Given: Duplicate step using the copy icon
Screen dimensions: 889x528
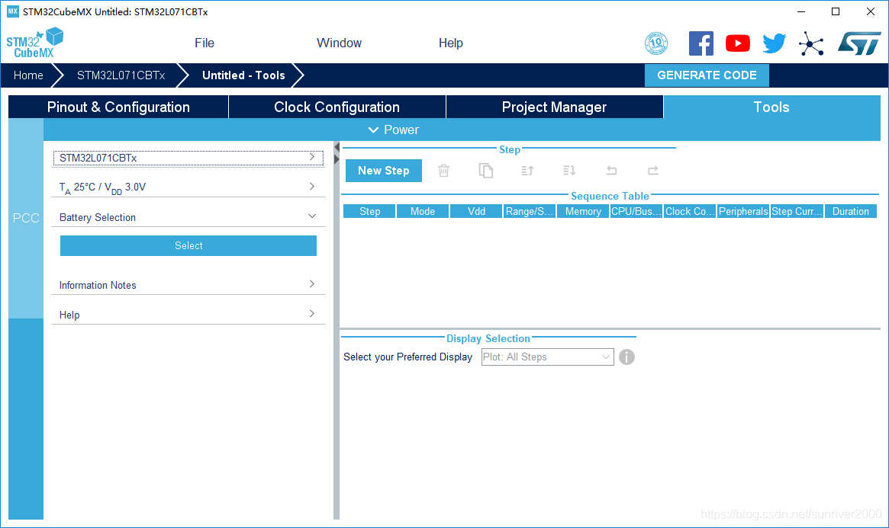Looking at the screenshot, I should pyautogui.click(x=486, y=171).
